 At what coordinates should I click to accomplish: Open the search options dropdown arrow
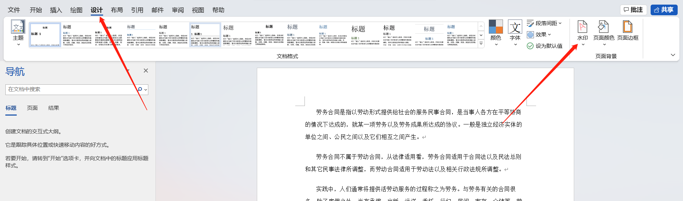(145, 90)
